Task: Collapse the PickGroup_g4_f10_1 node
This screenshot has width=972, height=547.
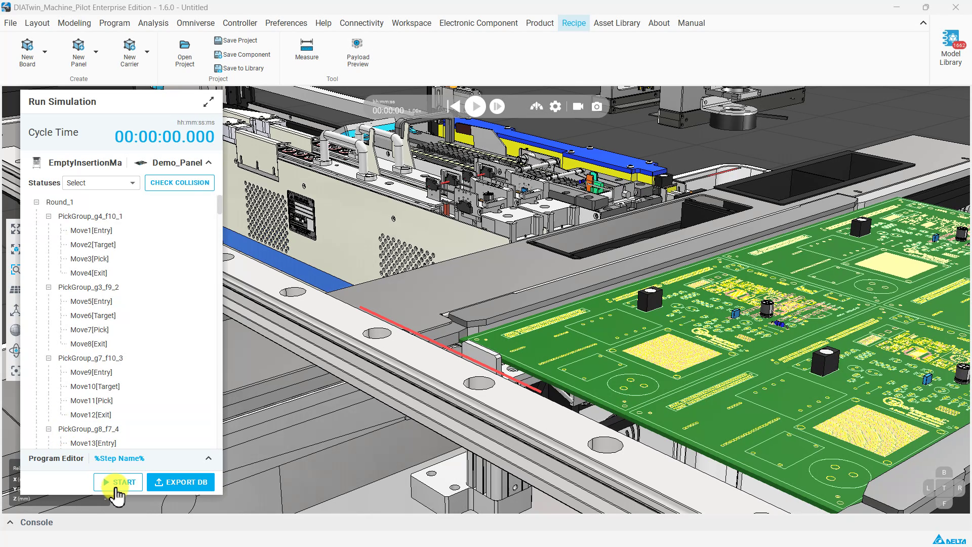Action: click(49, 216)
